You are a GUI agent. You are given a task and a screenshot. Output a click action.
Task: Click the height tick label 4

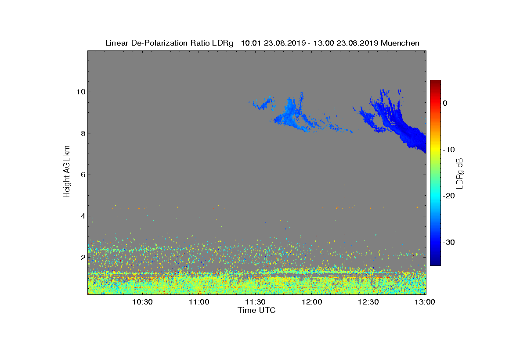pyautogui.click(x=82, y=216)
